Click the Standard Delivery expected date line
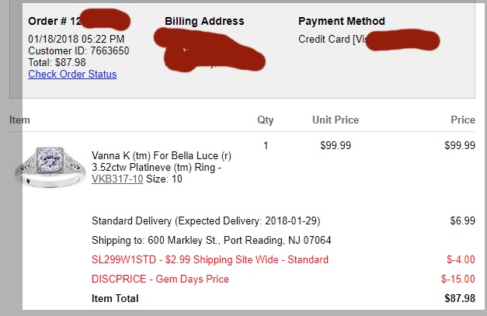 coord(209,221)
